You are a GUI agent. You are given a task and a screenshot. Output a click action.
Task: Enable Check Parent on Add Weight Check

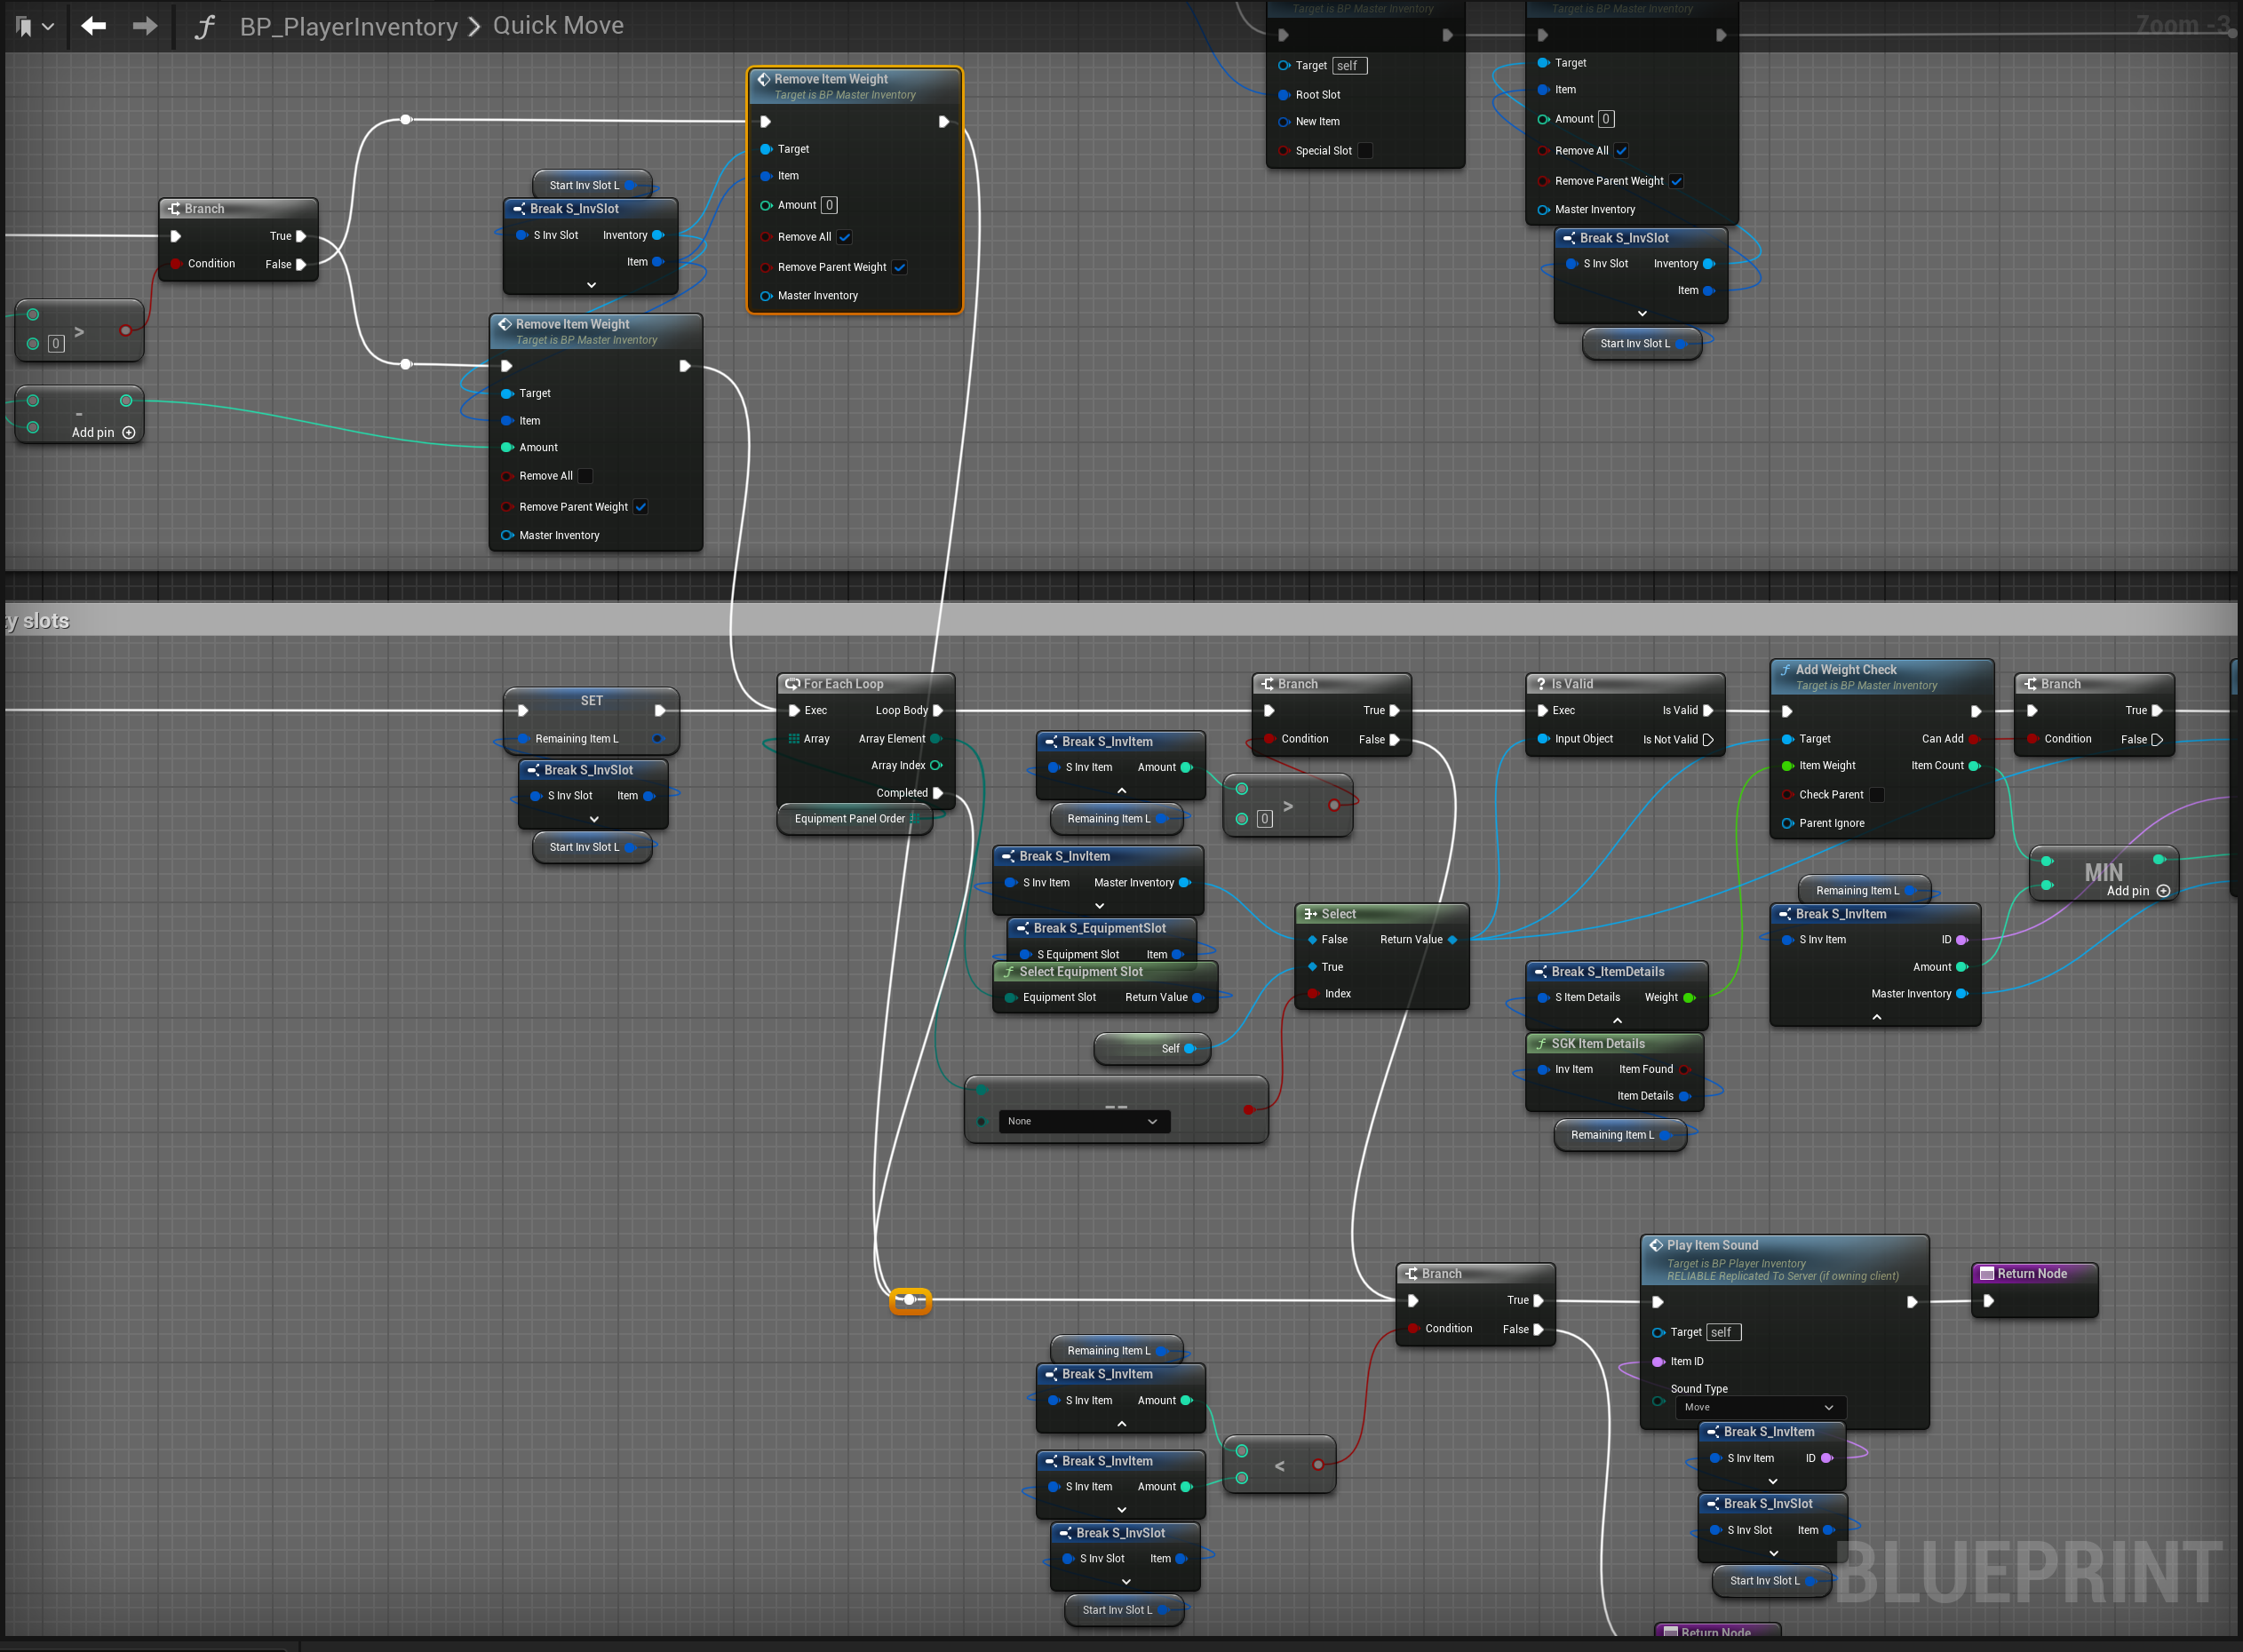tap(1876, 795)
